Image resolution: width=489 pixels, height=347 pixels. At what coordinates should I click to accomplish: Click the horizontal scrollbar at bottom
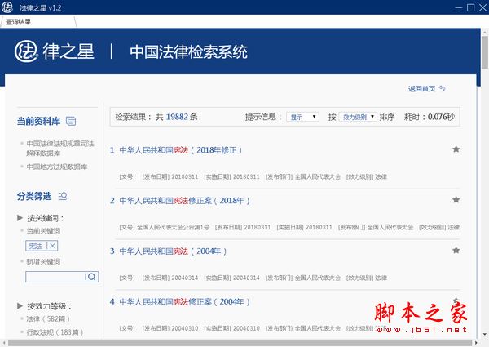click(240, 343)
